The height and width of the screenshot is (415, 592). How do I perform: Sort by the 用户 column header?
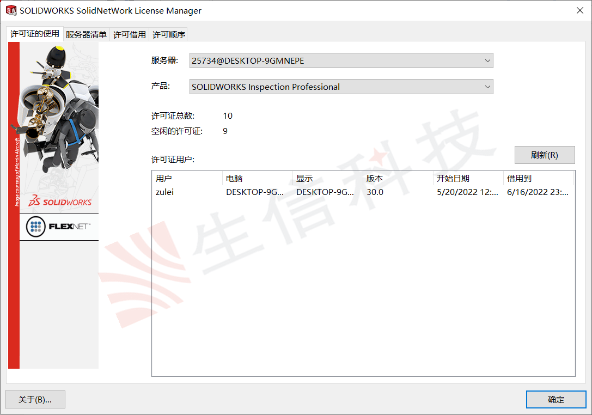pyautogui.click(x=187, y=178)
